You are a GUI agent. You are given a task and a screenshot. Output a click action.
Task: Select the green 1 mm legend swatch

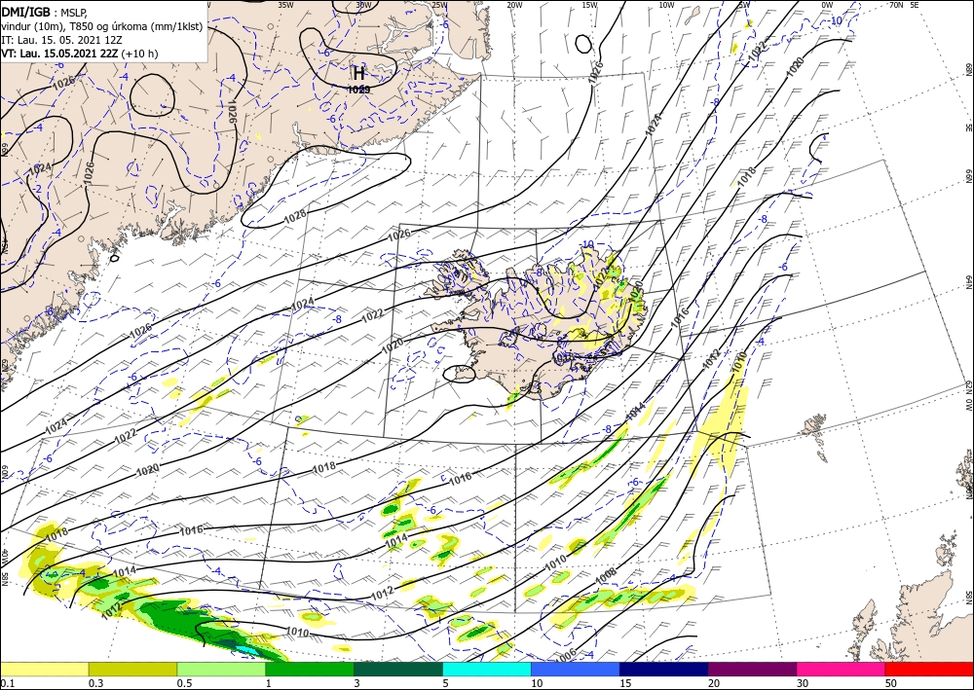click(310, 669)
